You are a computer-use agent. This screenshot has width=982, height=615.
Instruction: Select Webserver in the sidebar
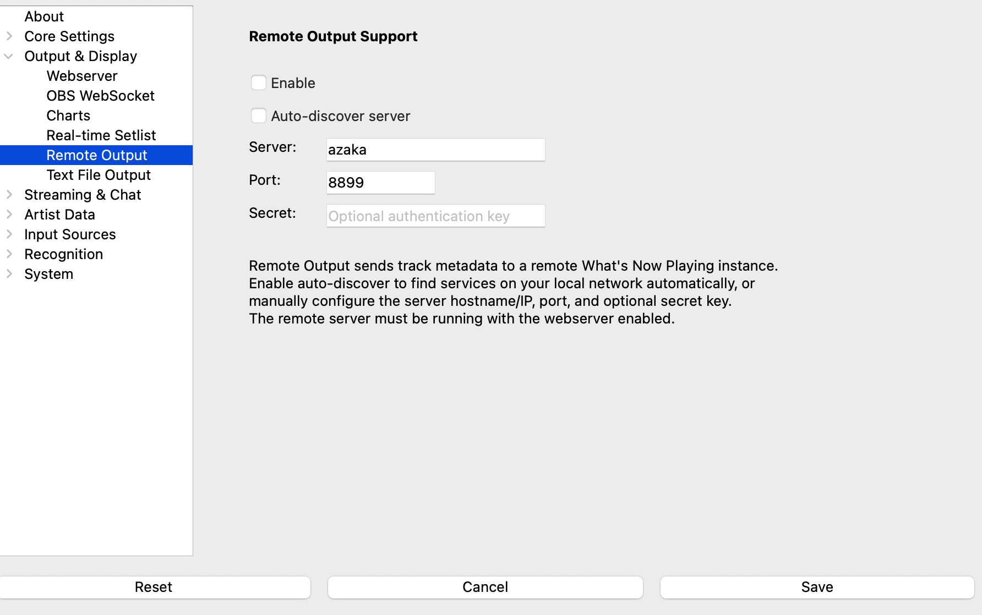click(x=82, y=76)
